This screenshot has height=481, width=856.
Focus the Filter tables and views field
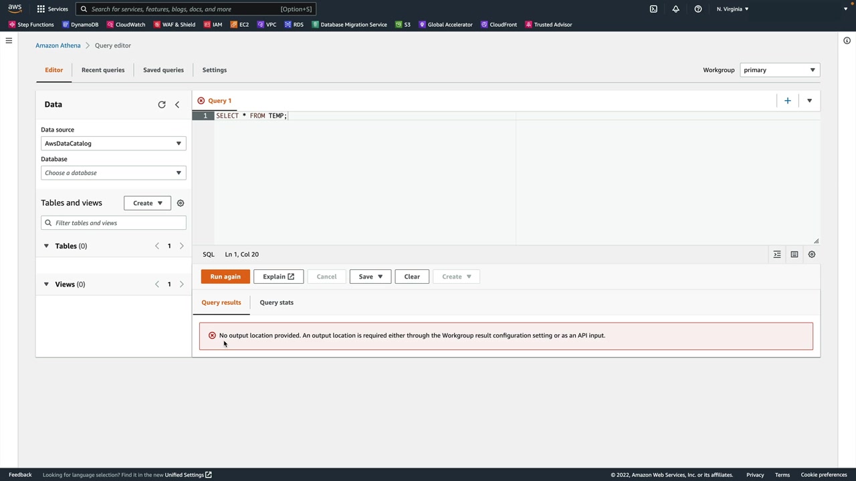[x=113, y=223]
